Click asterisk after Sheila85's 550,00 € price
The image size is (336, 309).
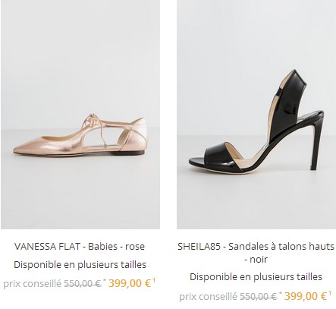[x=280, y=293]
